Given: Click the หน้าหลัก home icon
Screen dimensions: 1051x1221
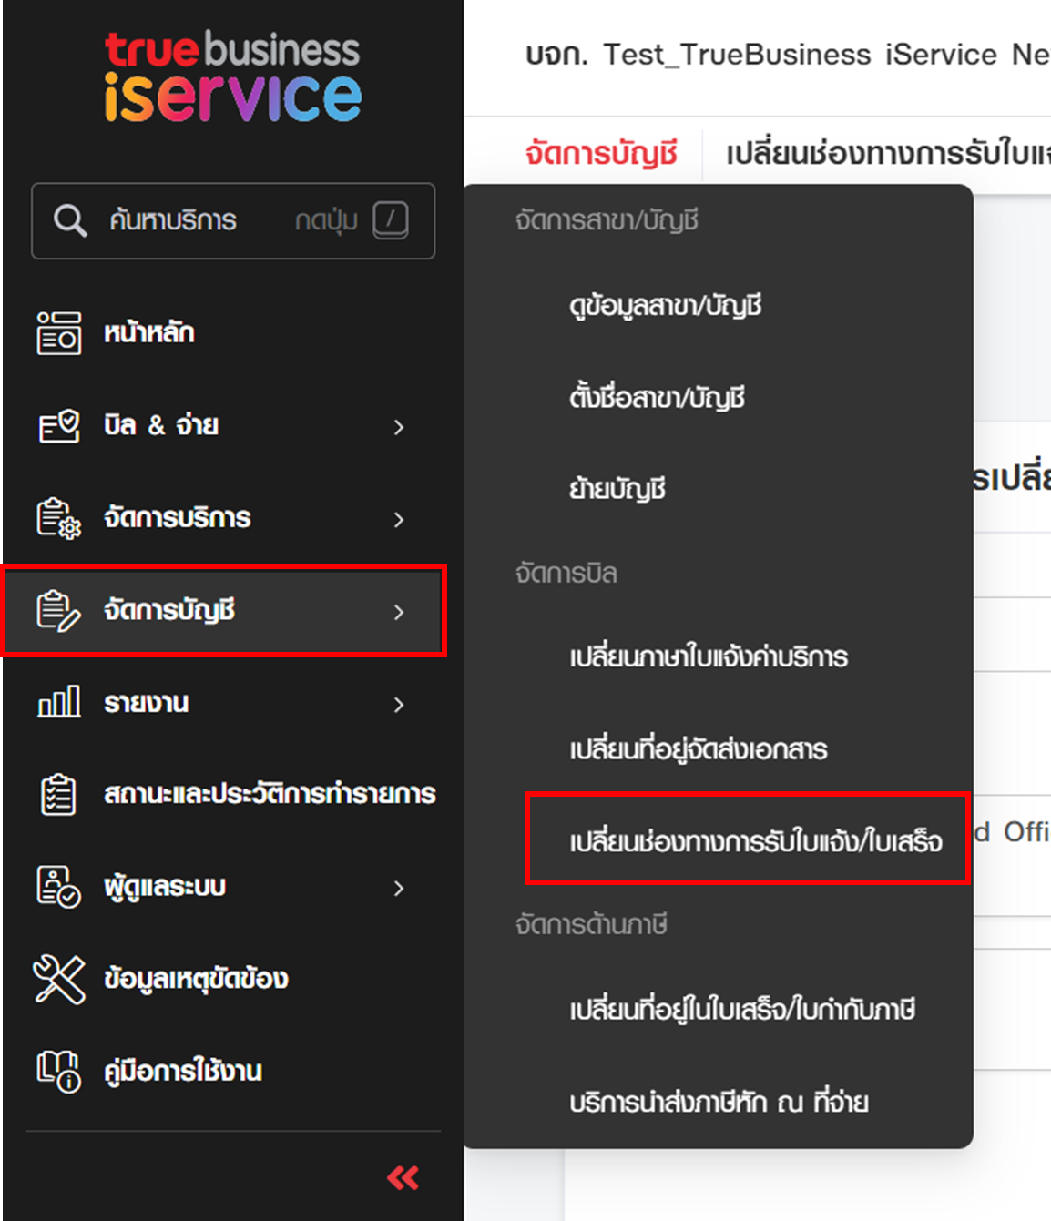Looking at the screenshot, I should (x=59, y=332).
